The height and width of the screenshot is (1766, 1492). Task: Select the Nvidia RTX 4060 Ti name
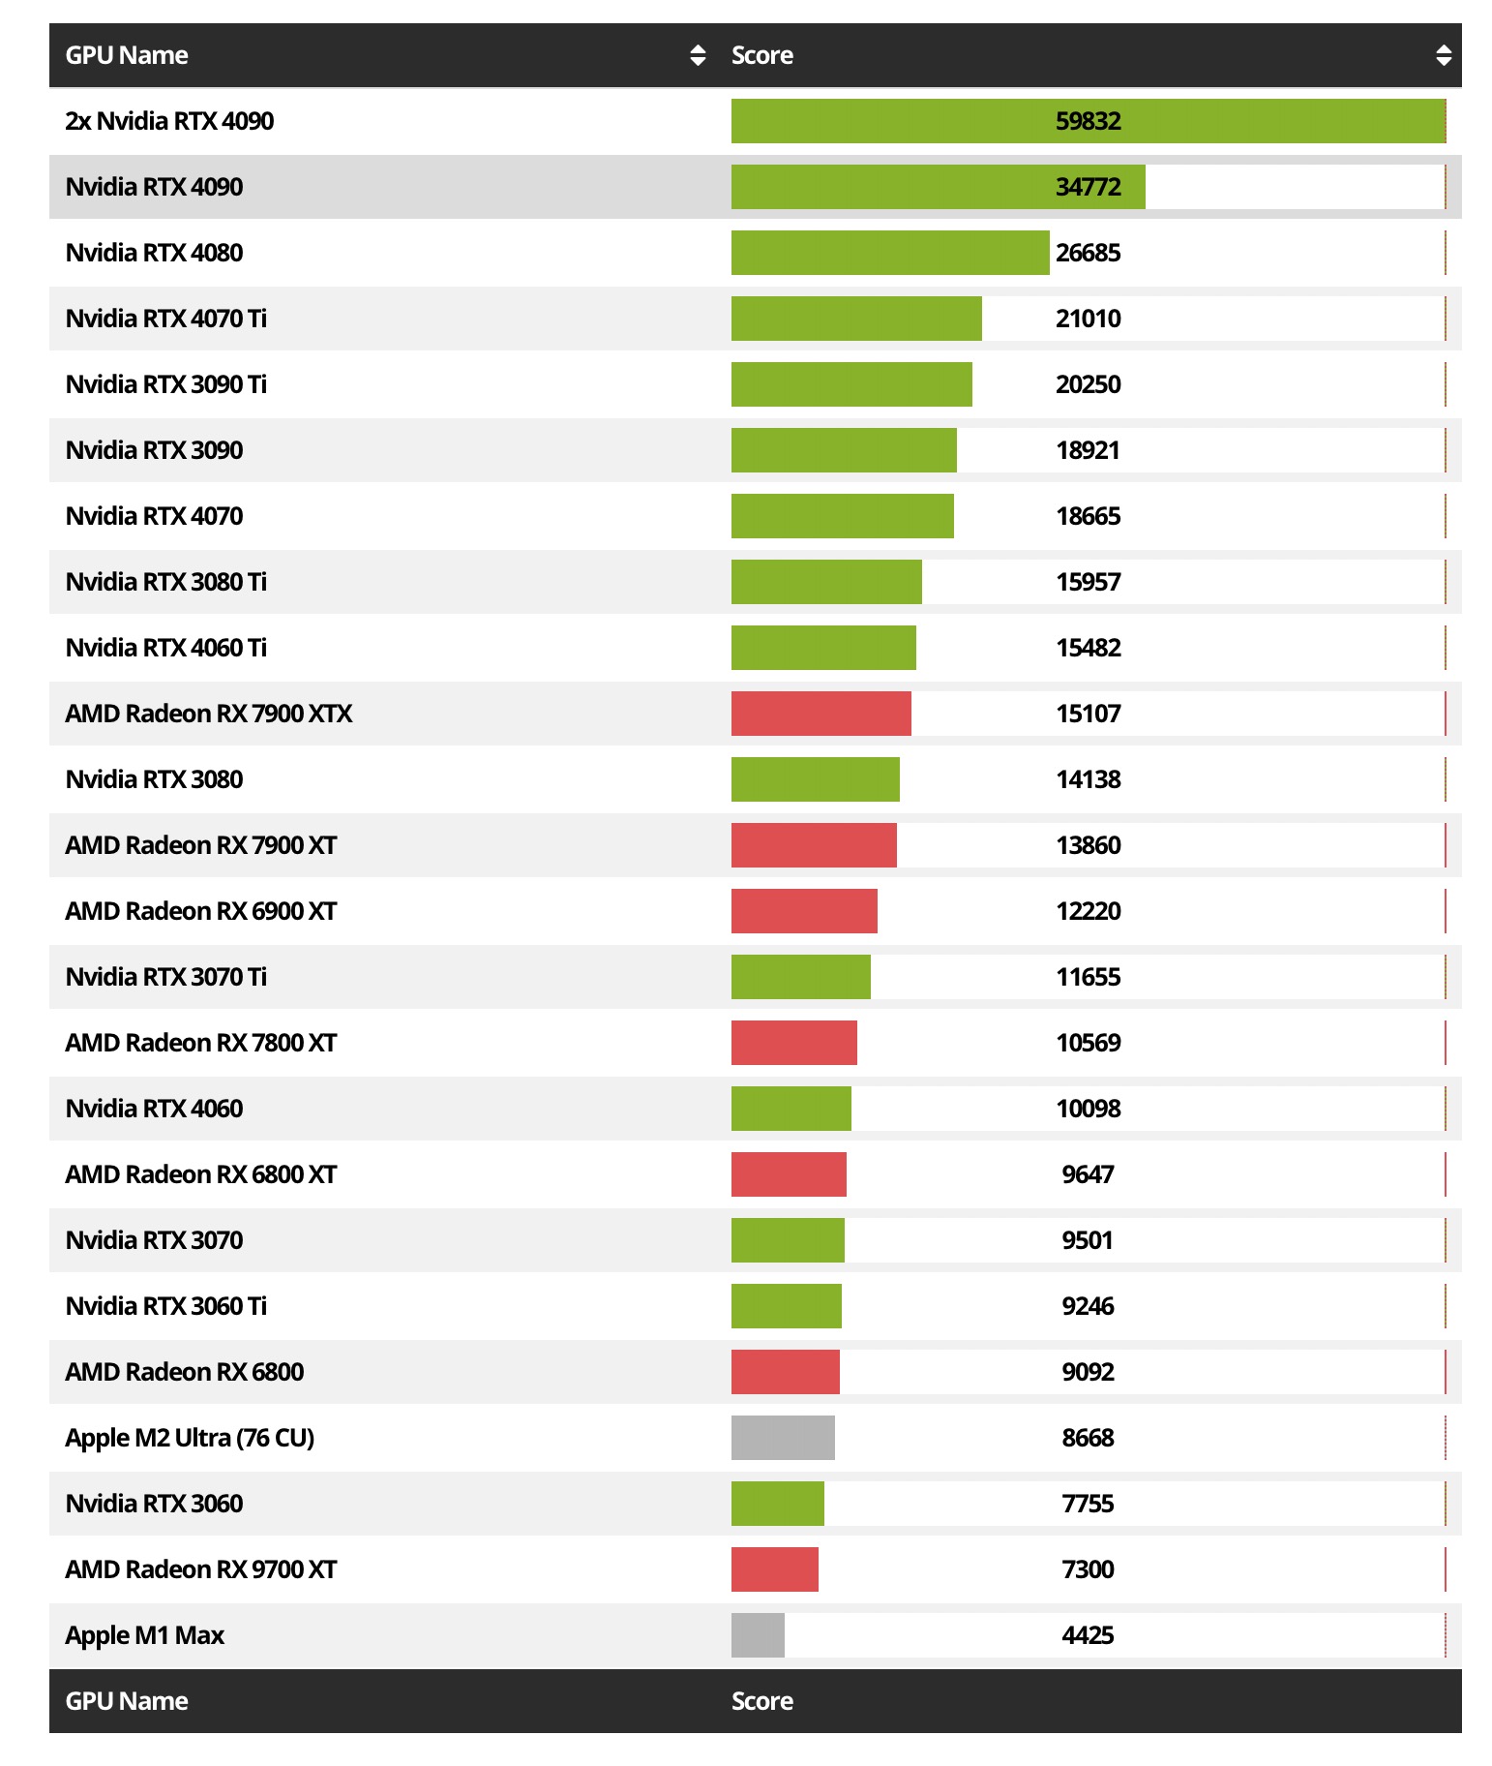pyautogui.click(x=165, y=648)
